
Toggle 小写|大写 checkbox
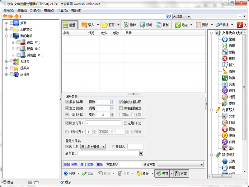coord(67,114)
